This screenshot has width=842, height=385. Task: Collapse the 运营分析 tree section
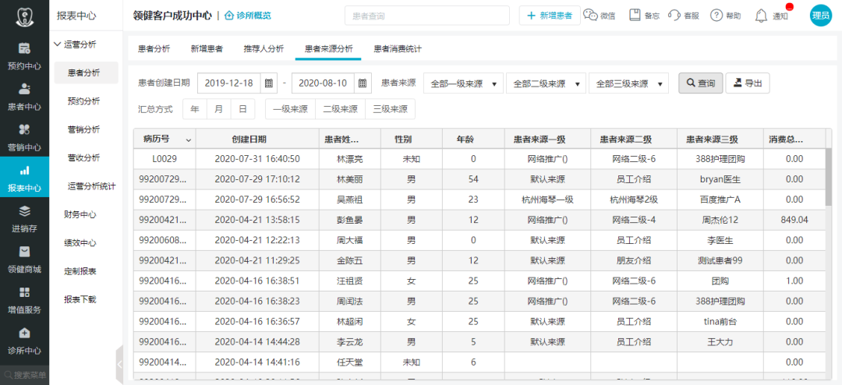[58, 44]
